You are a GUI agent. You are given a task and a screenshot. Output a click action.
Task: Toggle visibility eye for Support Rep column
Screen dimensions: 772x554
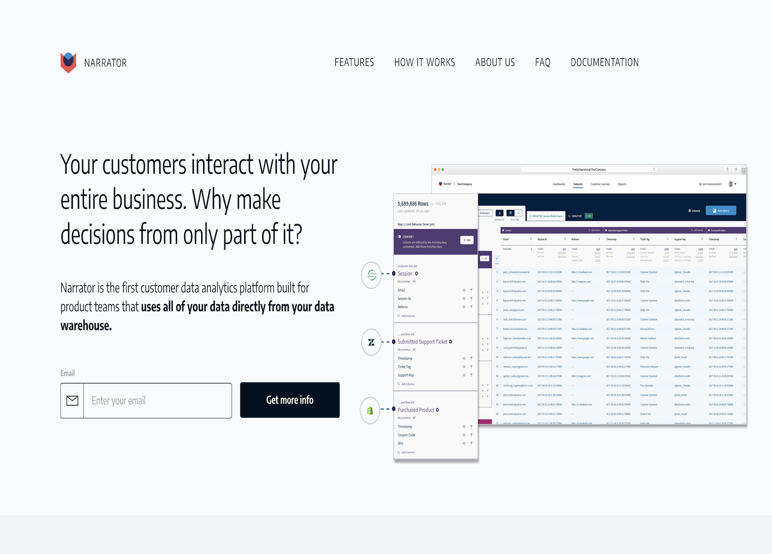point(464,375)
